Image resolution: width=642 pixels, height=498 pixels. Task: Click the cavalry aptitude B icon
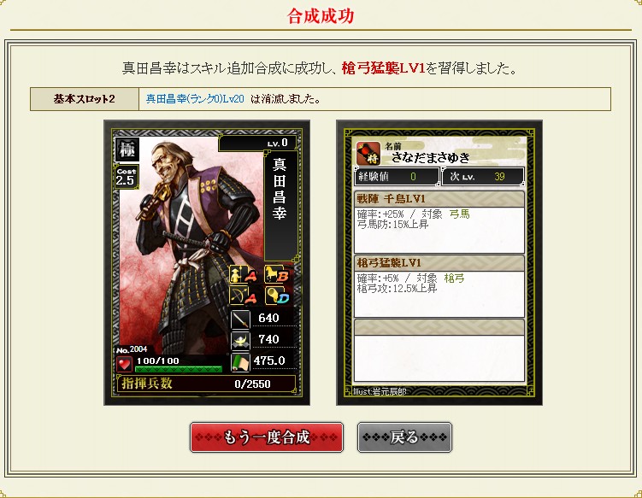click(278, 274)
